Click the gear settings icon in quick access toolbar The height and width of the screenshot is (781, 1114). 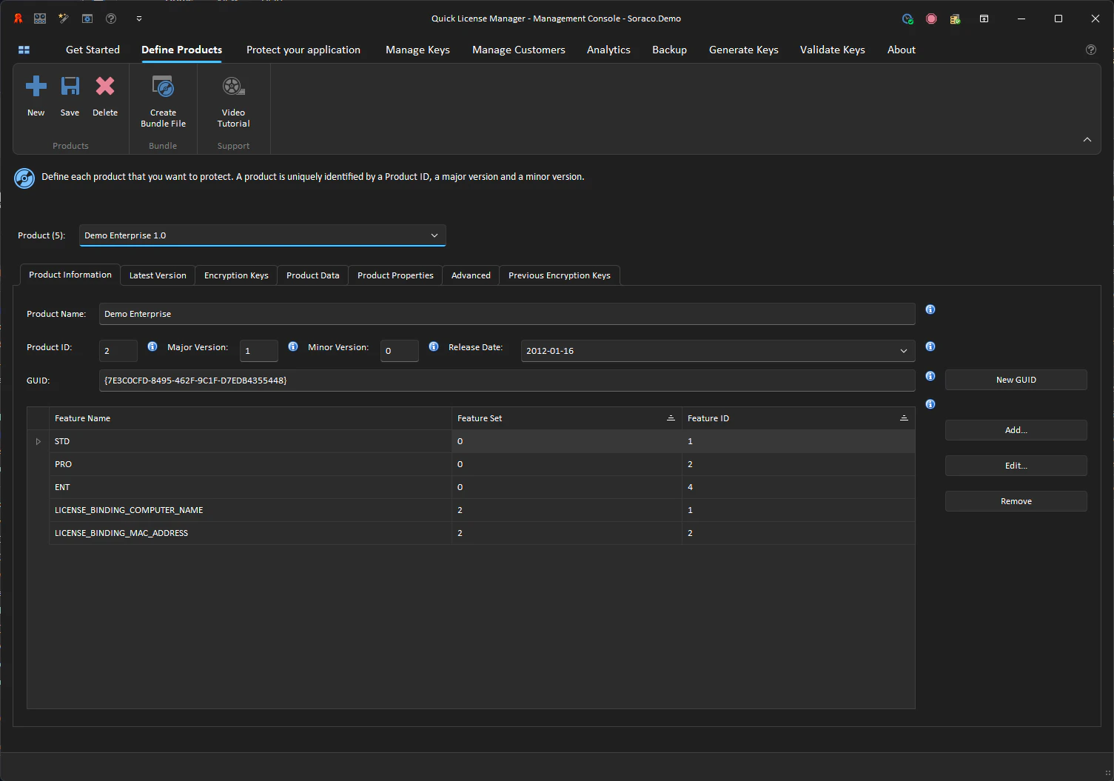click(87, 19)
